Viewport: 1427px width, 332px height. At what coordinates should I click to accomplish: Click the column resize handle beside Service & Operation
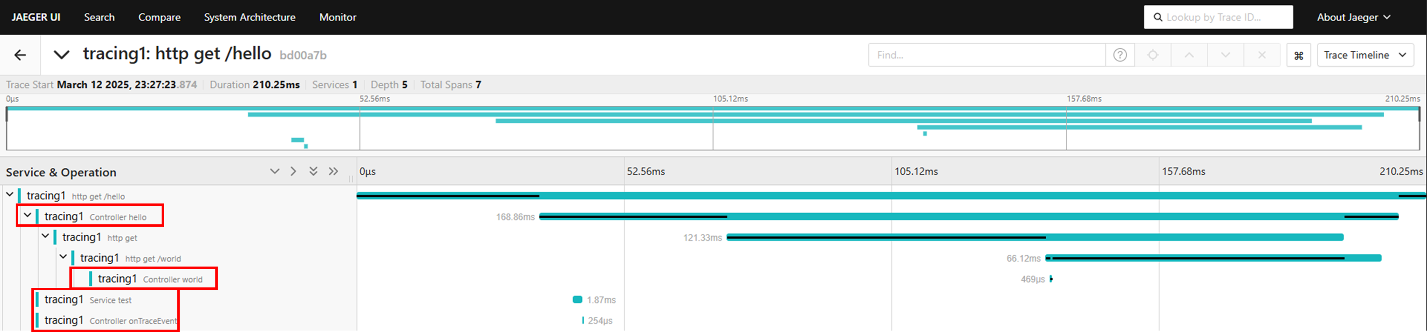pos(351,178)
